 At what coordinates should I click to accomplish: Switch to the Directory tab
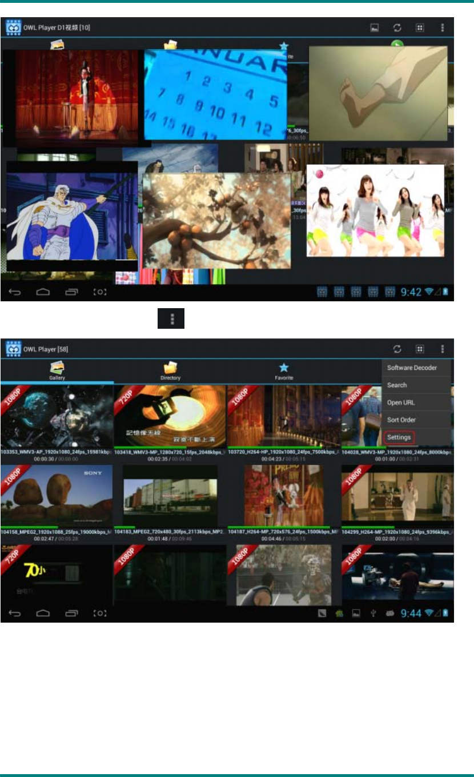click(x=170, y=372)
